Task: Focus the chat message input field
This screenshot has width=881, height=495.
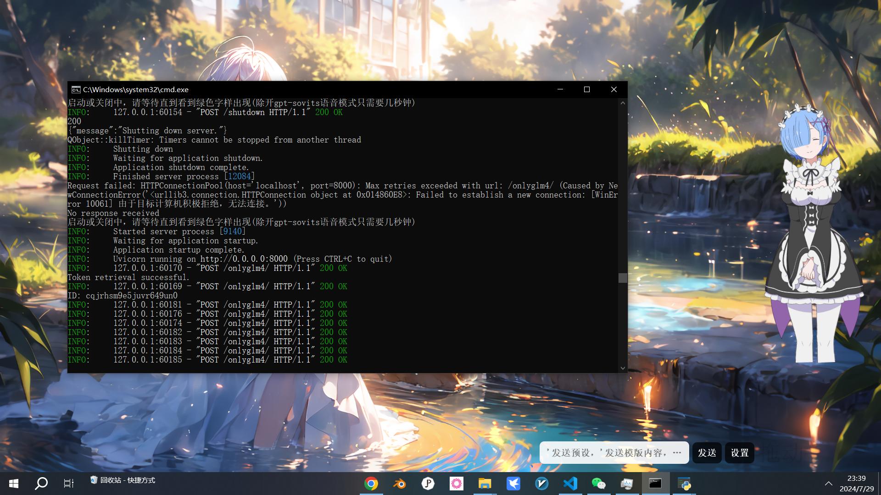Action: pos(614,453)
